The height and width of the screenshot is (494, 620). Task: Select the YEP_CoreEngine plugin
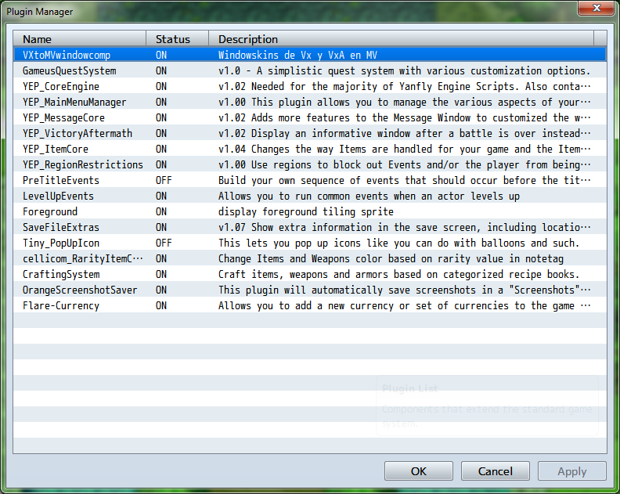coord(309,86)
